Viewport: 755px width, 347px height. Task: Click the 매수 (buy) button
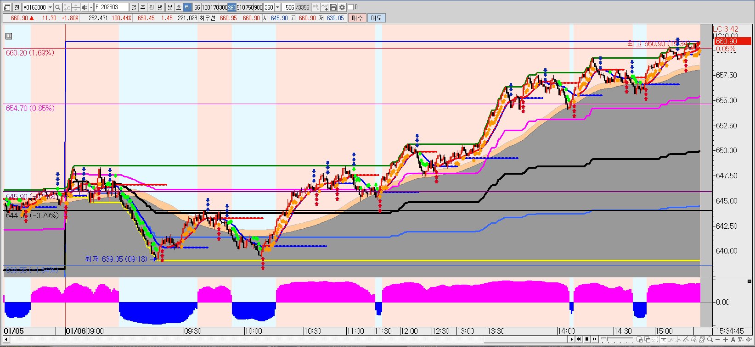pyautogui.click(x=357, y=18)
